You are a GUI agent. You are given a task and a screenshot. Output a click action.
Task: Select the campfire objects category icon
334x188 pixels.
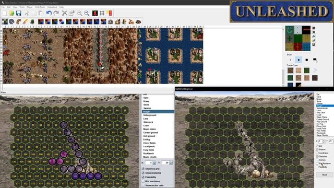(131, 21)
